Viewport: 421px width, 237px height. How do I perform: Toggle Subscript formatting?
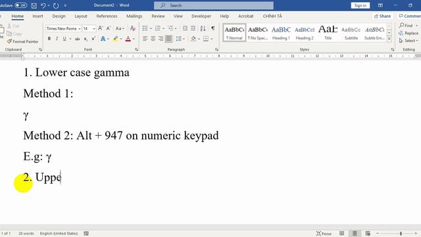coord(86,39)
